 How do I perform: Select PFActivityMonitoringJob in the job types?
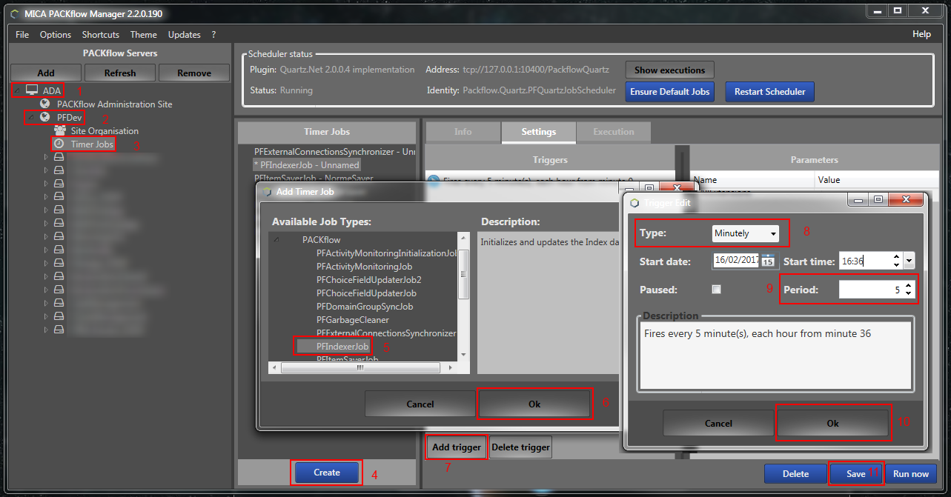[364, 267]
